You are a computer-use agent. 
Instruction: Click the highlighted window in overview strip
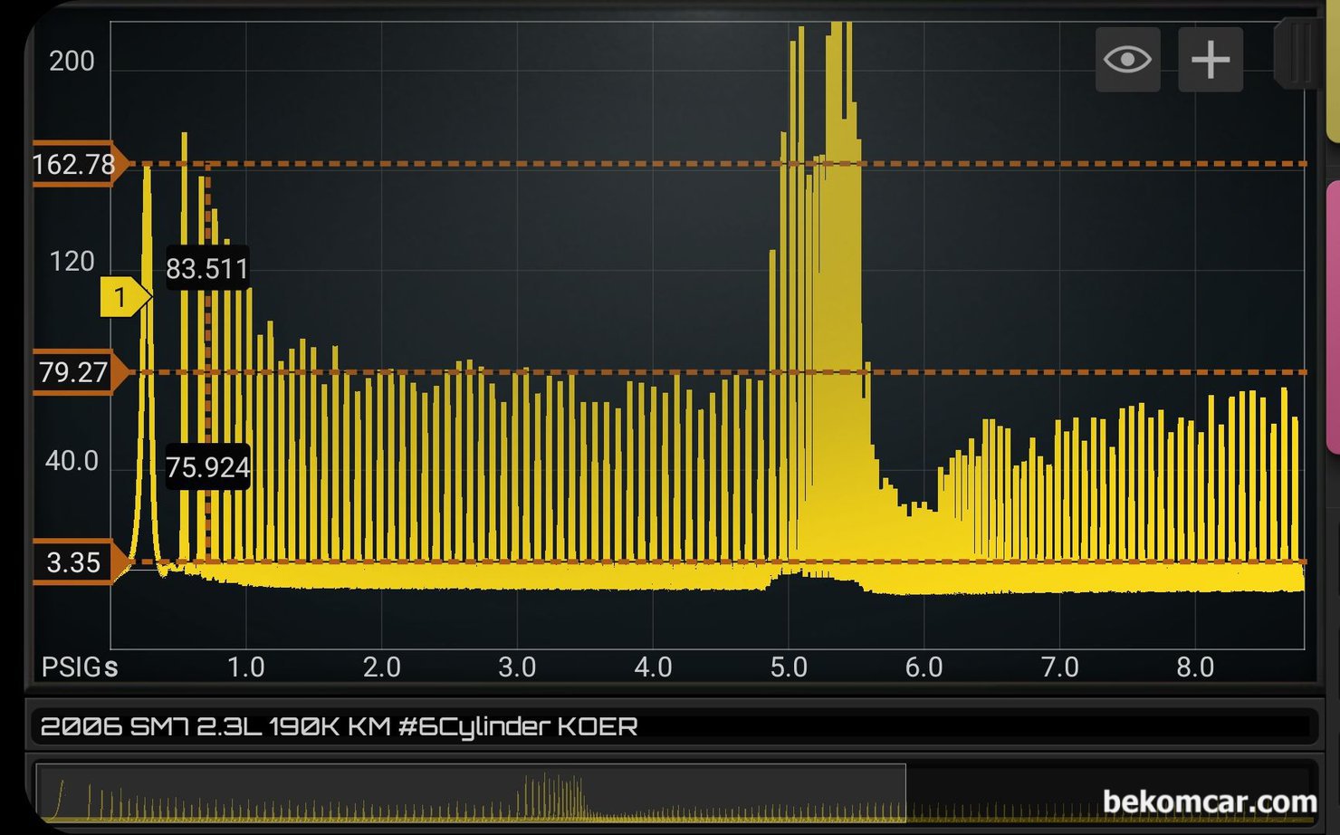(471, 793)
